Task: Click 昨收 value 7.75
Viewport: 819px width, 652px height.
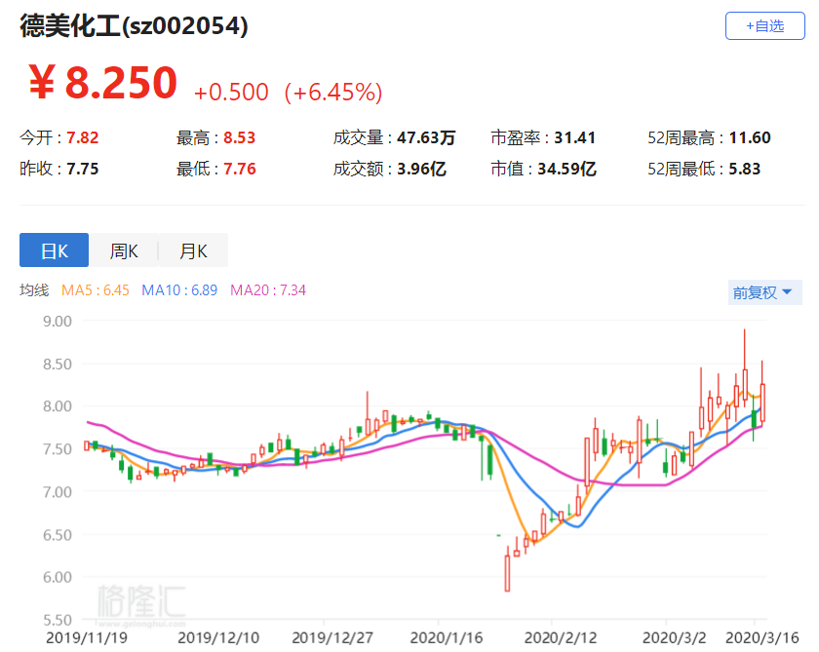Action: click(83, 169)
